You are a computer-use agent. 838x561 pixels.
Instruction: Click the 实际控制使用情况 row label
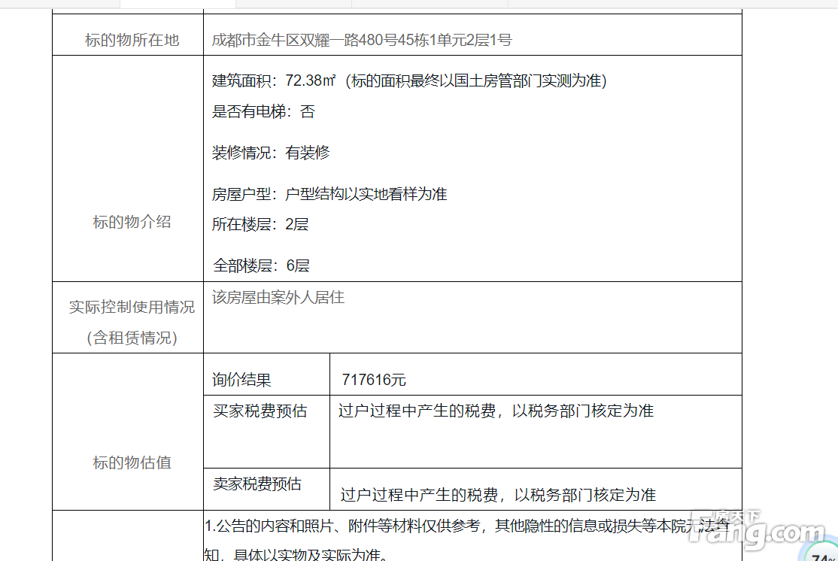(132, 307)
